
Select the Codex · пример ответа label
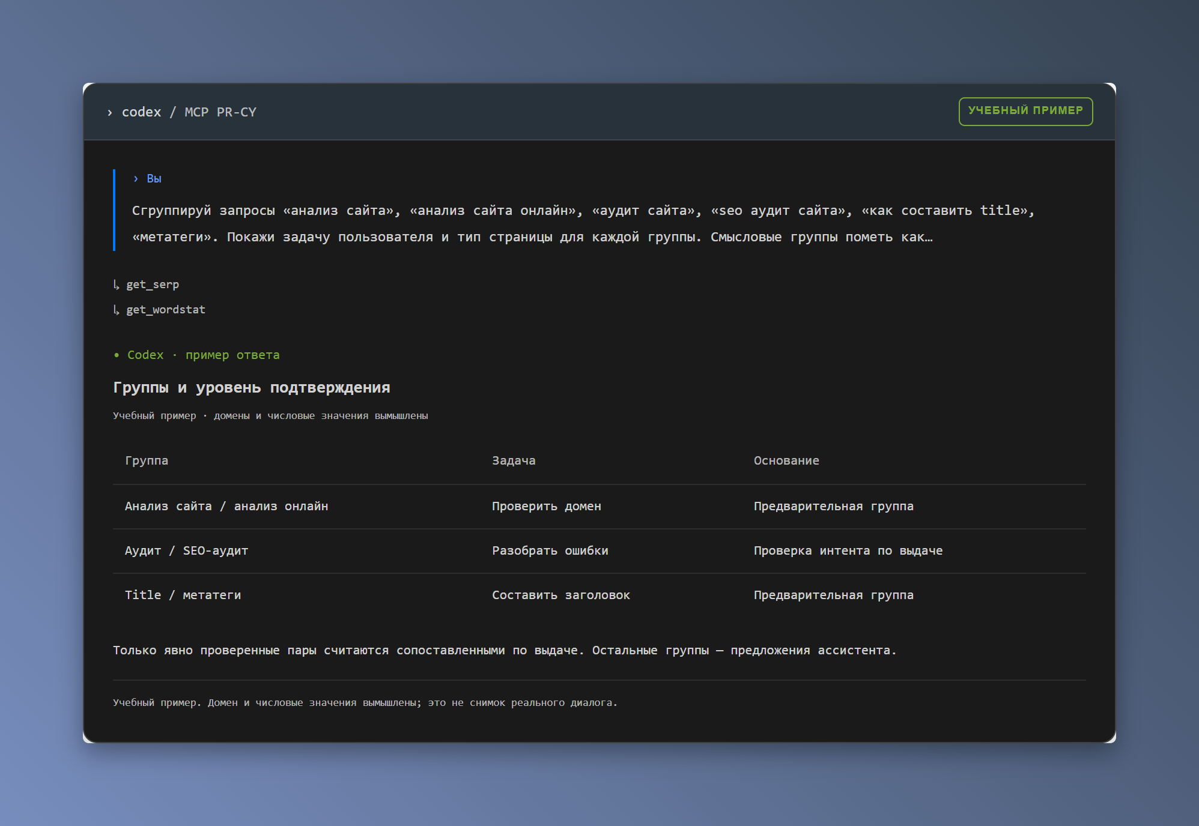pyautogui.click(x=204, y=355)
